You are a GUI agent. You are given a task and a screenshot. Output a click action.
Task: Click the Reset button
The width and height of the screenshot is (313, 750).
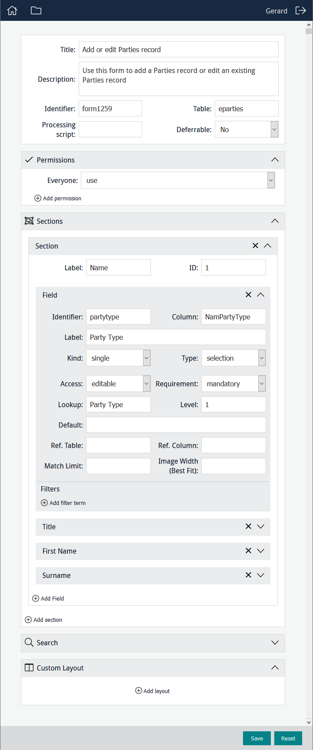click(288, 738)
